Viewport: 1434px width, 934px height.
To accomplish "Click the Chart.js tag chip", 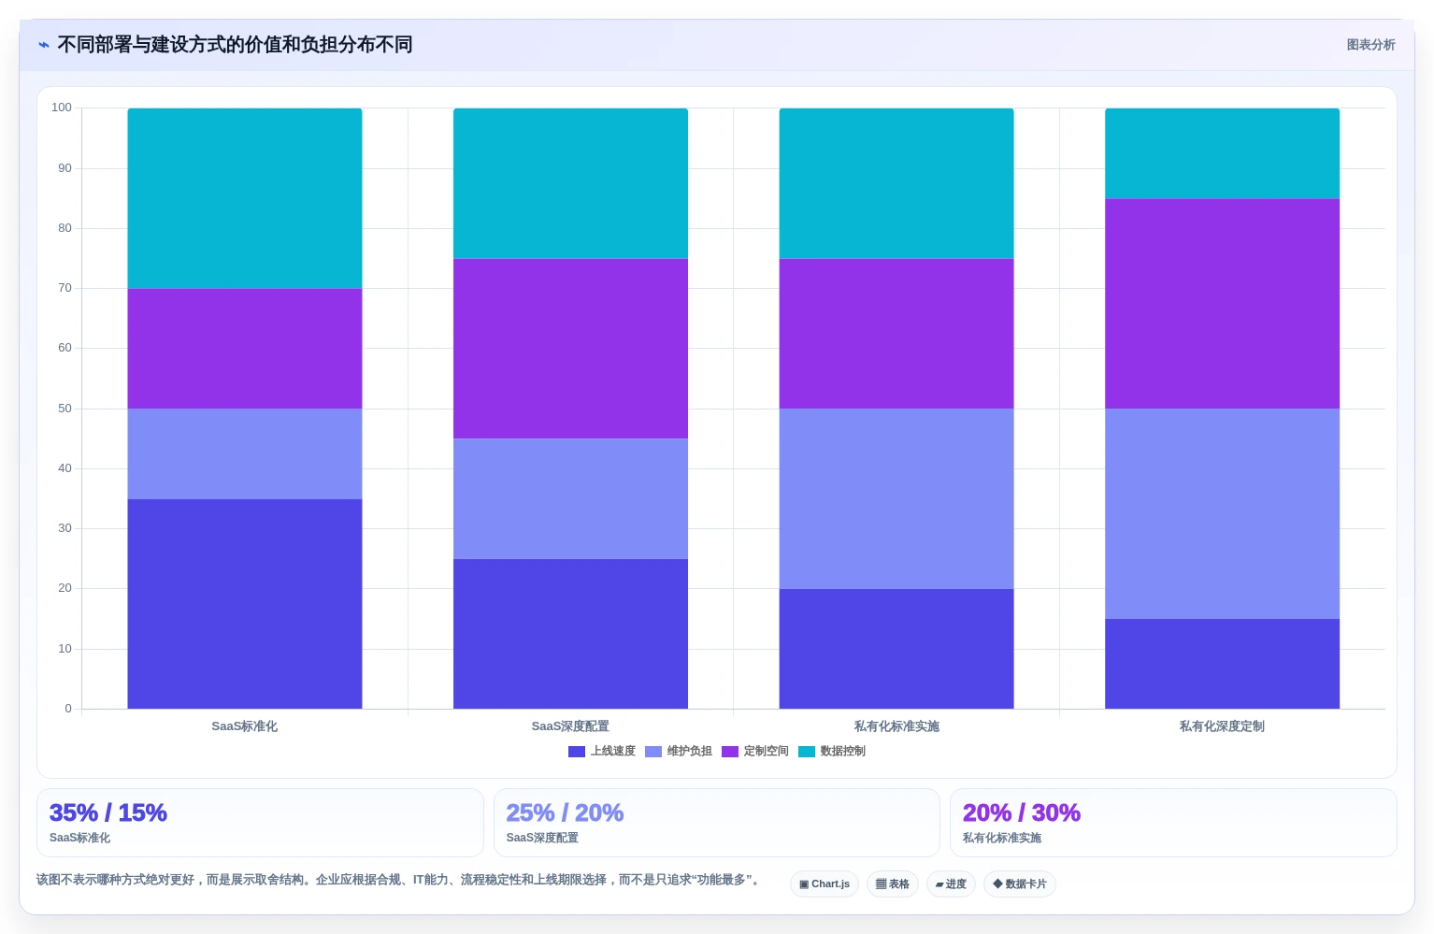I will [825, 884].
